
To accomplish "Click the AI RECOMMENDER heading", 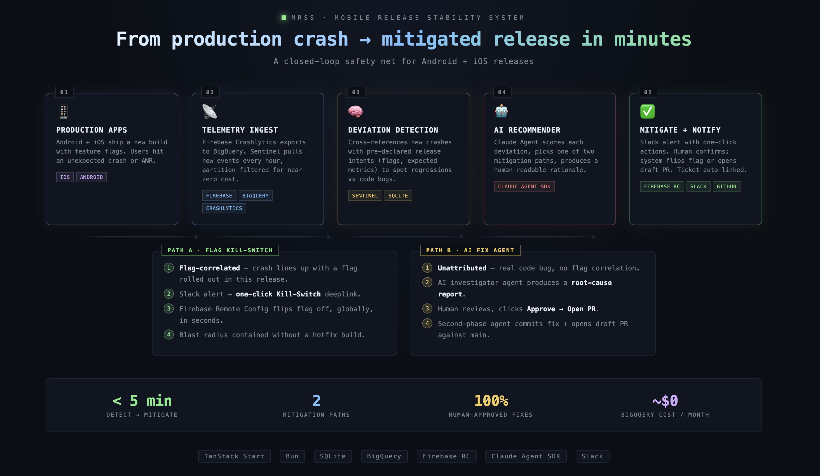I will (x=527, y=130).
